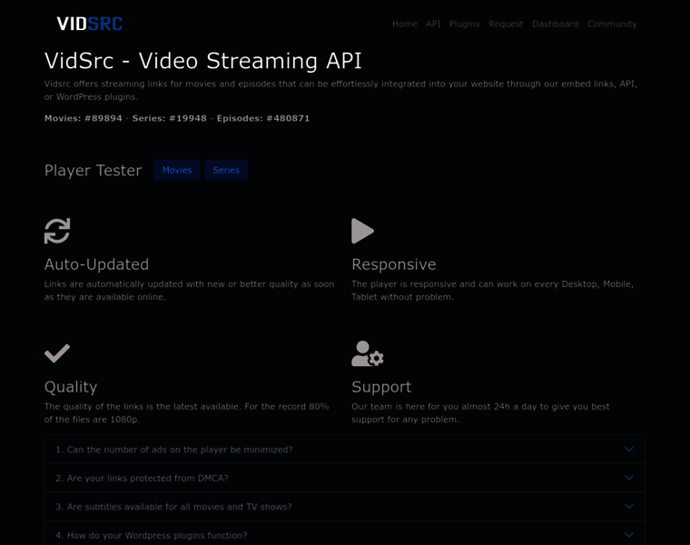The width and height of the screenshot is (690, 545).
Task: Click chevron beside Wordpress plugins question
Action: pyautogui.click(x=629, y=535)
